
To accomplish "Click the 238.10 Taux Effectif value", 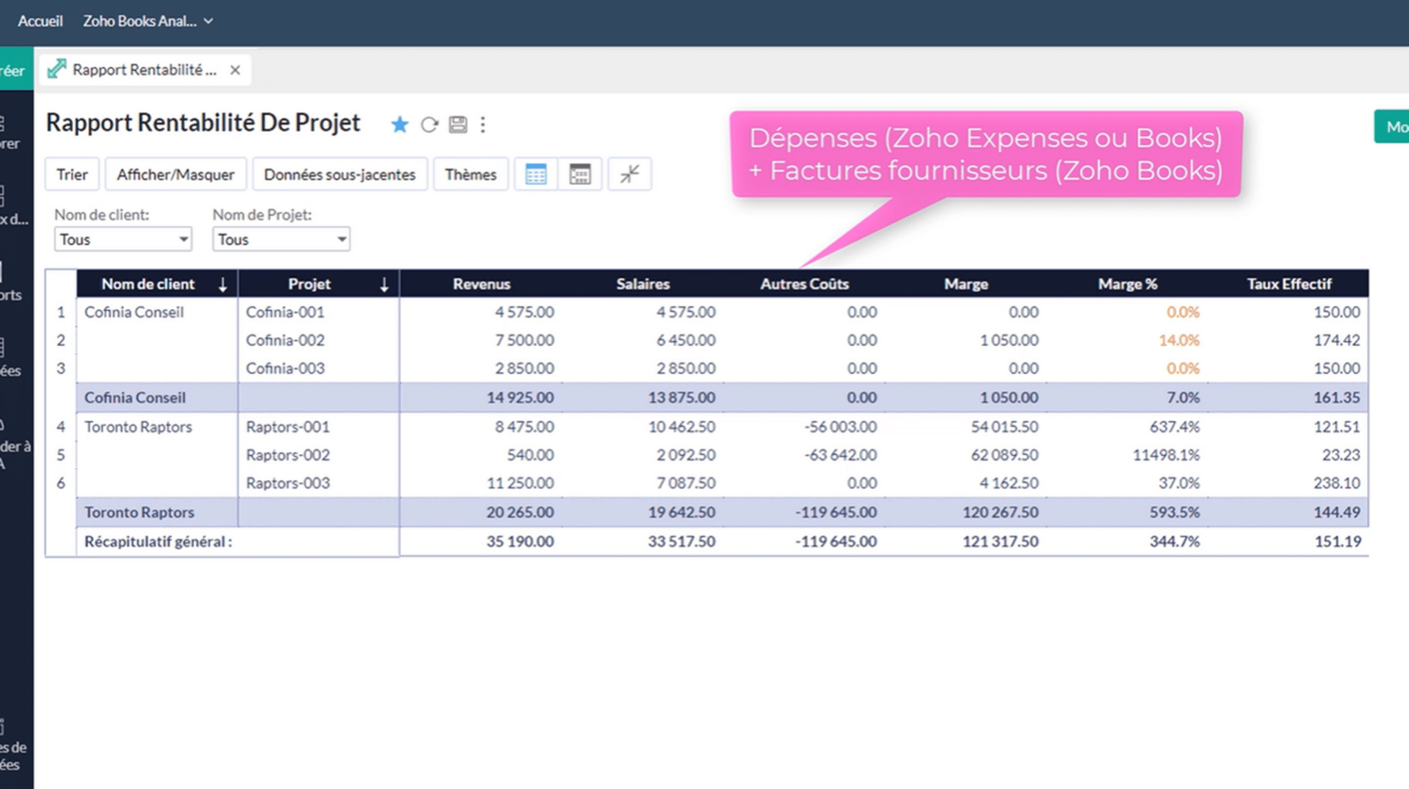I will 1337,484.
